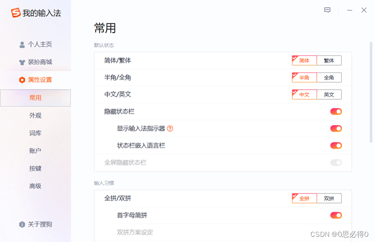Toggle the 显示输入法指示器 switch

pyautogui.click(x=336, y=128)
